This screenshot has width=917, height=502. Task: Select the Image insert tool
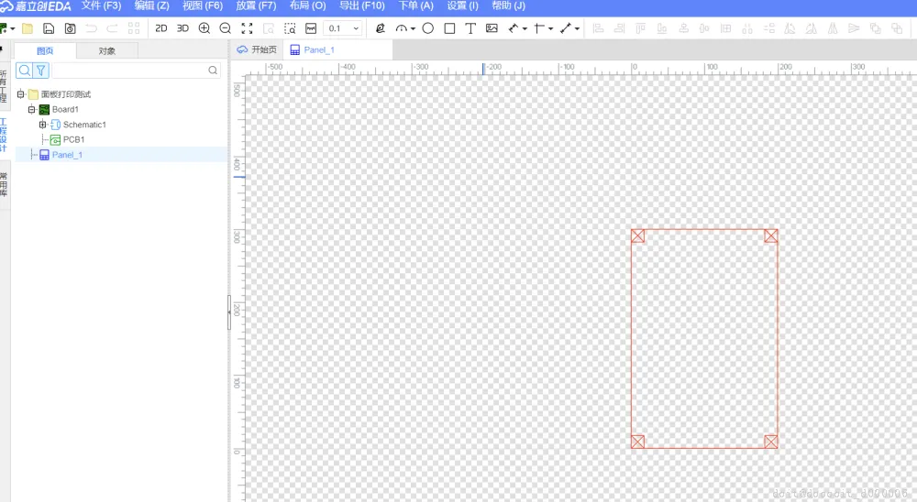492,28
